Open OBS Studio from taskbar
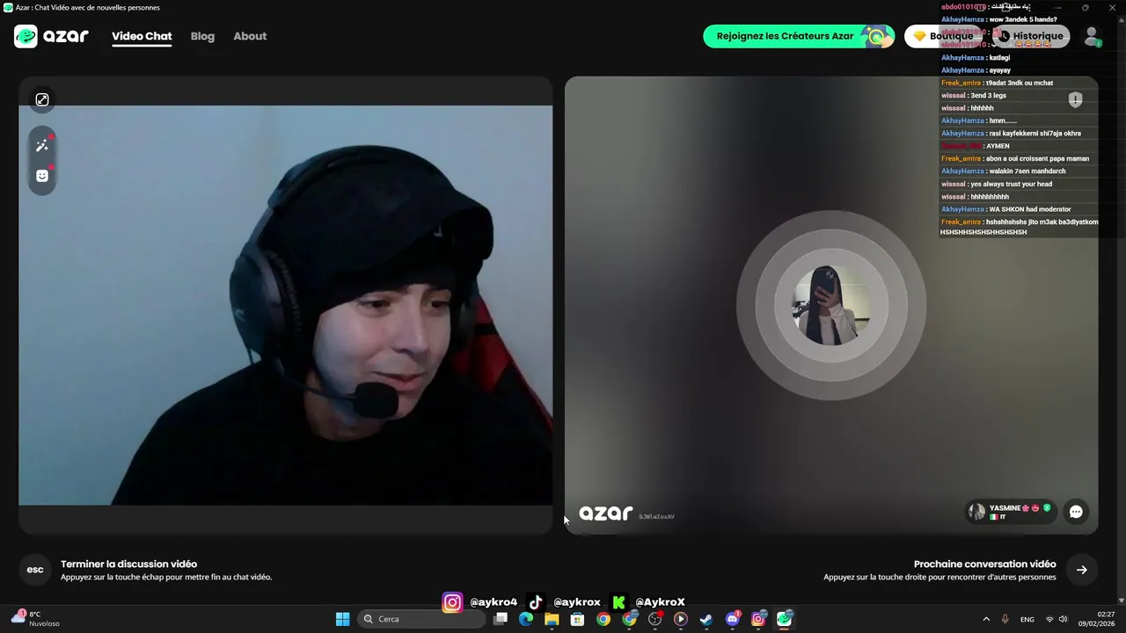The image size is (1126, 633). [654, 619]
